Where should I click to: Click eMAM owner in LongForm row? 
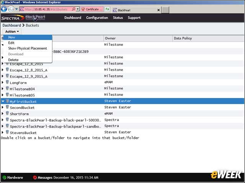click(x=108, y=82)
